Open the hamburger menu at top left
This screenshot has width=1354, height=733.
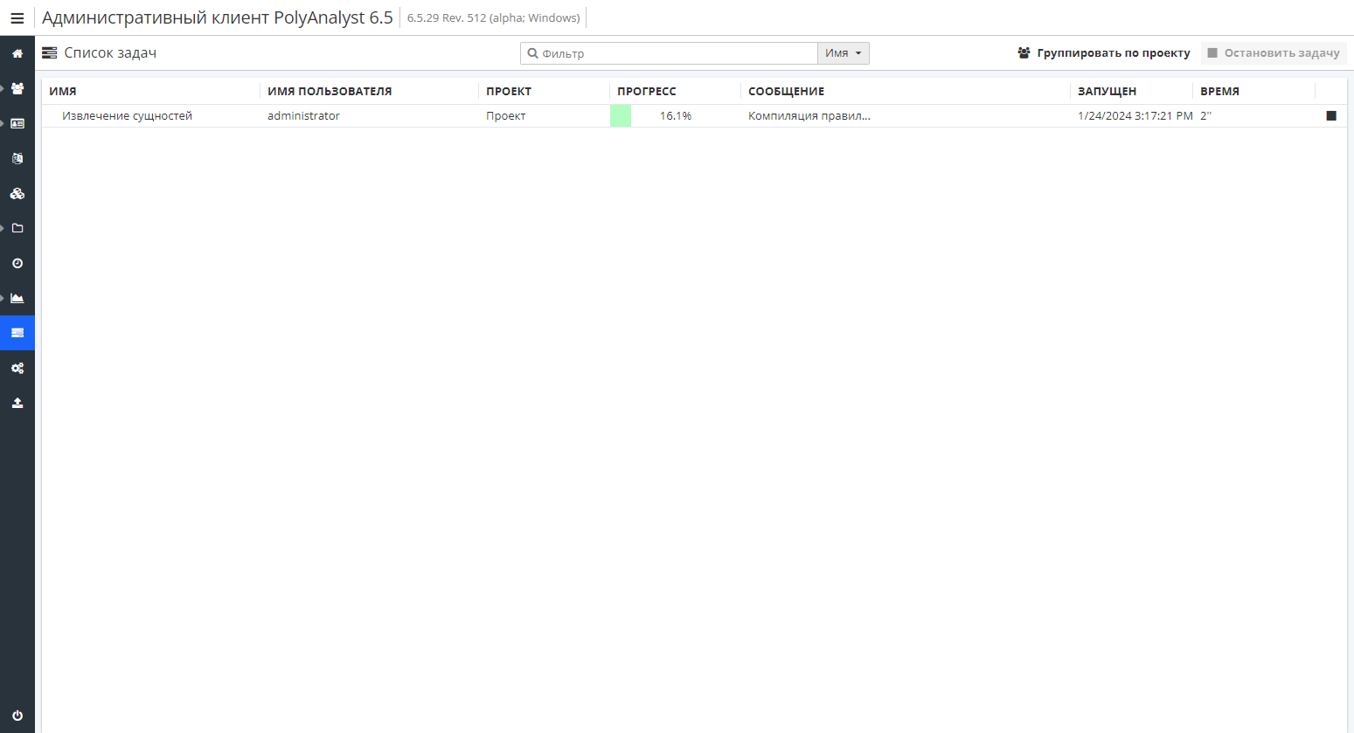pyautogui.click(x=17, y=17)
